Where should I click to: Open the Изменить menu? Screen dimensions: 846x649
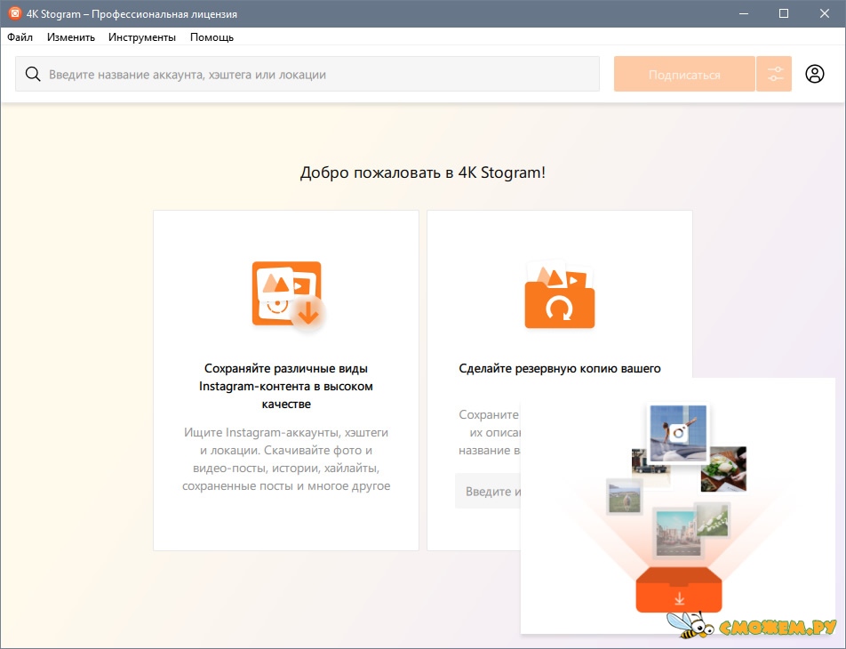71,37
